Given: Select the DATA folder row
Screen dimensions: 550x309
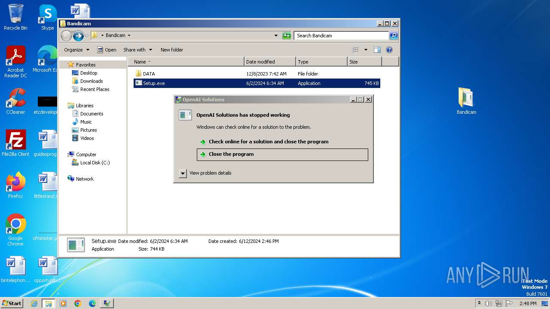Looking at the screenshot, I should [x=257, y=74].
